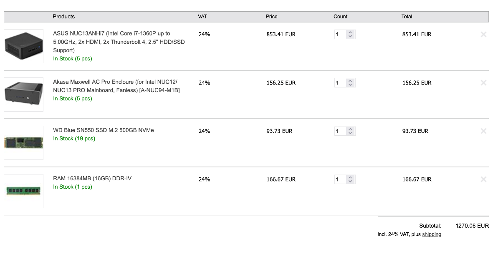Increase RAM 16GB quantity
This screenshot has width=501, height=254.
click(350, 177)
